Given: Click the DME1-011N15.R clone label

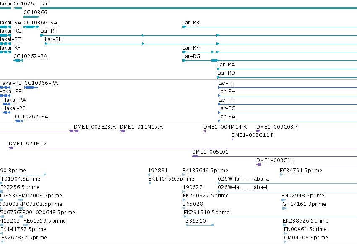Looking at the screenshot, I should pyautogui.click(x=141, y=127).
